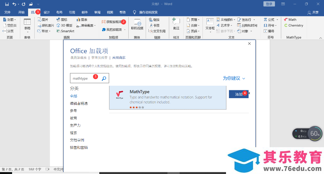
Task: Switch to the References (引用) tab
Action: pyautogui.click(x=72, y=12)
